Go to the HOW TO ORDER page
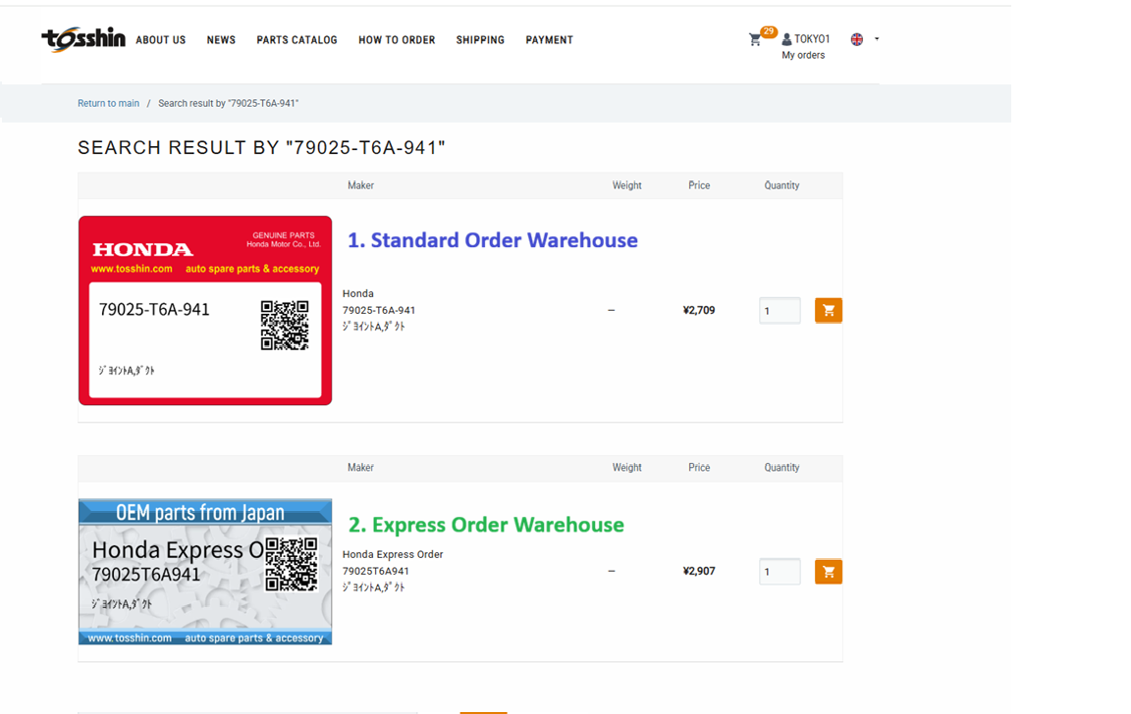Screen dimensions: 1131x714 (397, 40)
